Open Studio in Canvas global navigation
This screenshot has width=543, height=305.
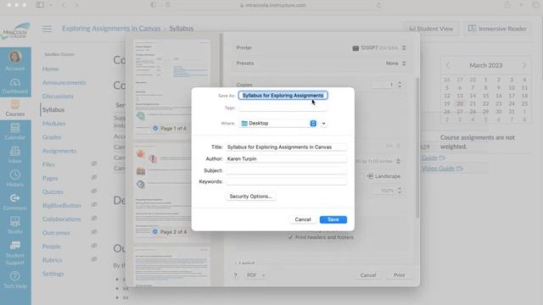click(15, 225)
